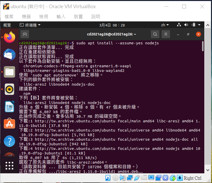Open search in the terminal header

(155, 34)
